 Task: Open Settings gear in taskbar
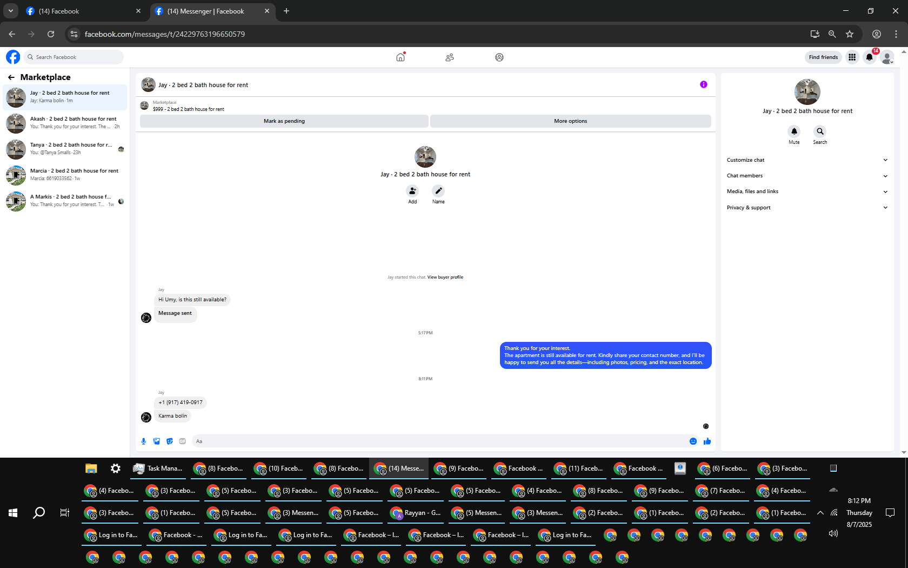pos(116,468)
